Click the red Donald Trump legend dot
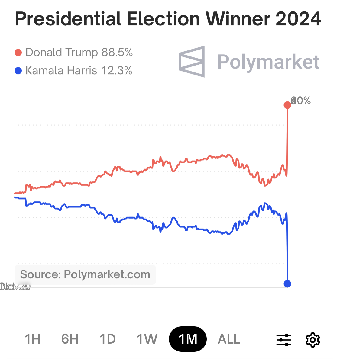The width and height of the screenshot is (340, 359). point(18,53)
